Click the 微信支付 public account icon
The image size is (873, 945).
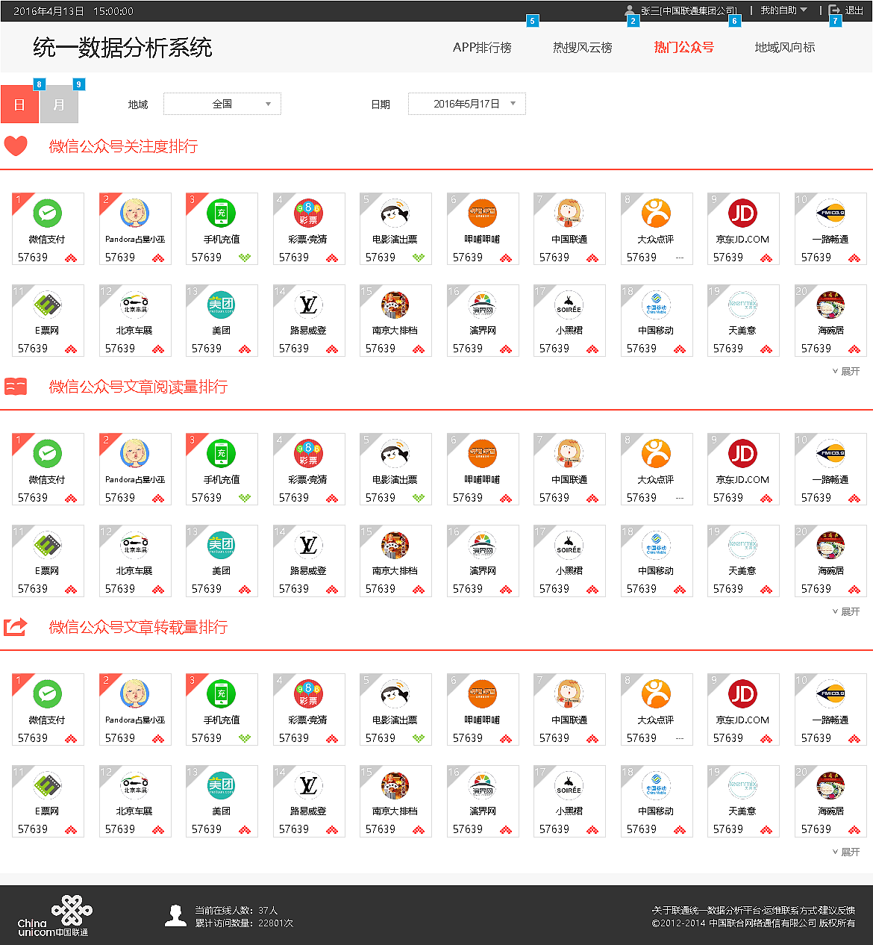48,213
